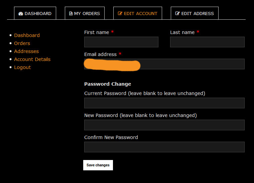254x183 pixels.
Task: Focus the Confirm New Password field
Action: coord(164,147)
